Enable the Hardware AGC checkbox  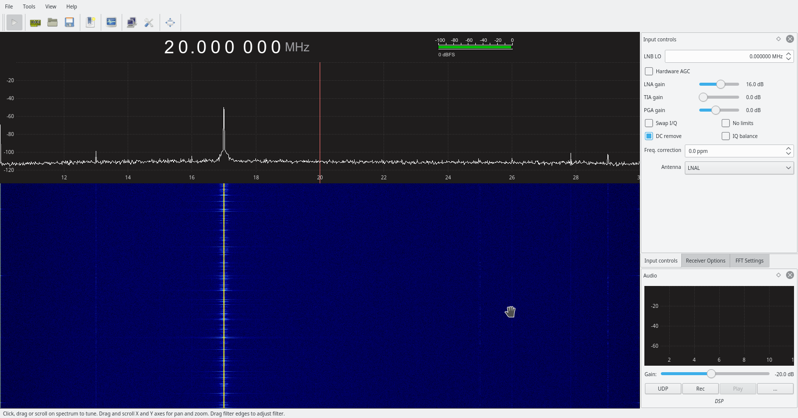coord(649,71)
